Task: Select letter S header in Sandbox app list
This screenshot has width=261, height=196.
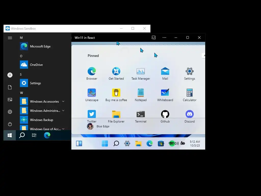Action: (21, 75)
